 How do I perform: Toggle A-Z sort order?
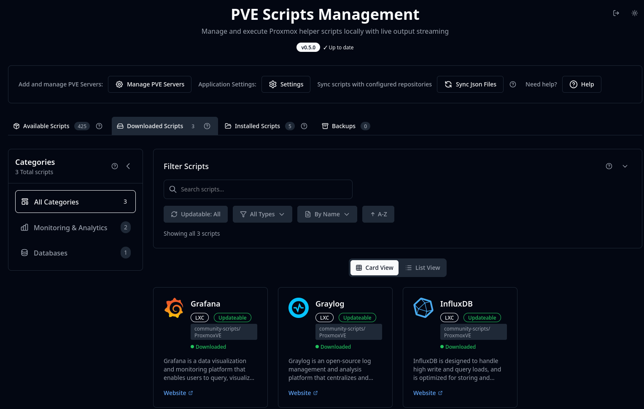378,214
